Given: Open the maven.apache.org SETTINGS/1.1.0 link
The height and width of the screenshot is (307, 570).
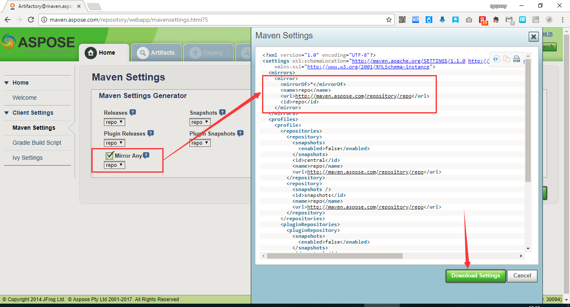Looking at the screenshot, I should click(x=409, y=61).
